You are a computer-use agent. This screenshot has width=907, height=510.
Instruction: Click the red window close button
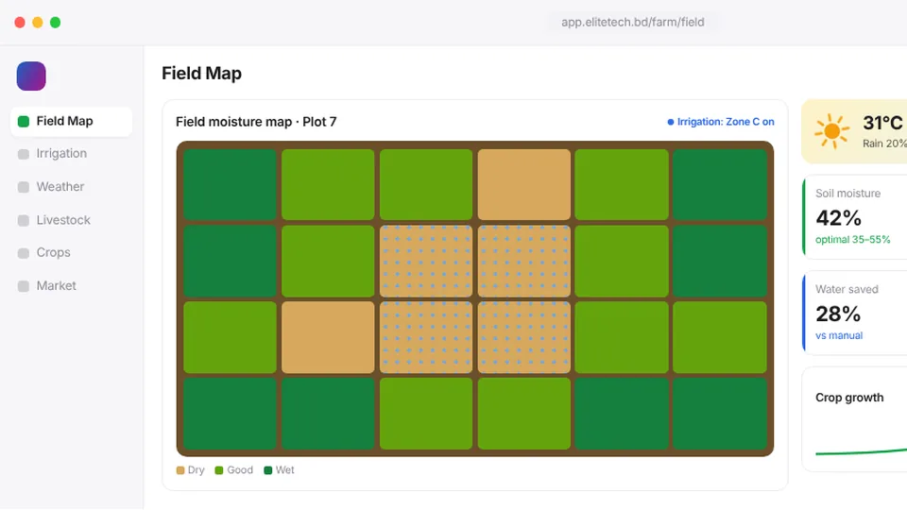coord(20,23)
